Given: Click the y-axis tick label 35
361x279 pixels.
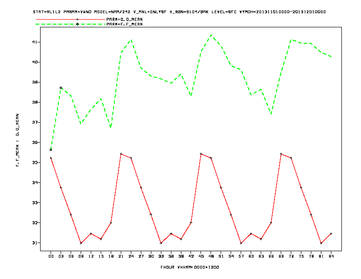Looking at the screenshot, I should click(35, 162).
